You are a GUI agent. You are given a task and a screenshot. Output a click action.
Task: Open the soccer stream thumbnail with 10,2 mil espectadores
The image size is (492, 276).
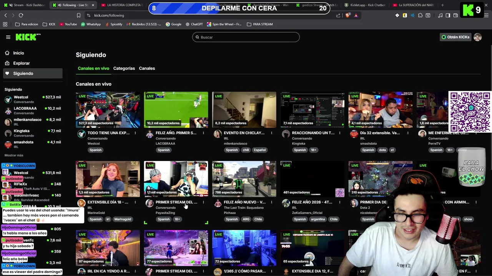(x=176, y=110)
